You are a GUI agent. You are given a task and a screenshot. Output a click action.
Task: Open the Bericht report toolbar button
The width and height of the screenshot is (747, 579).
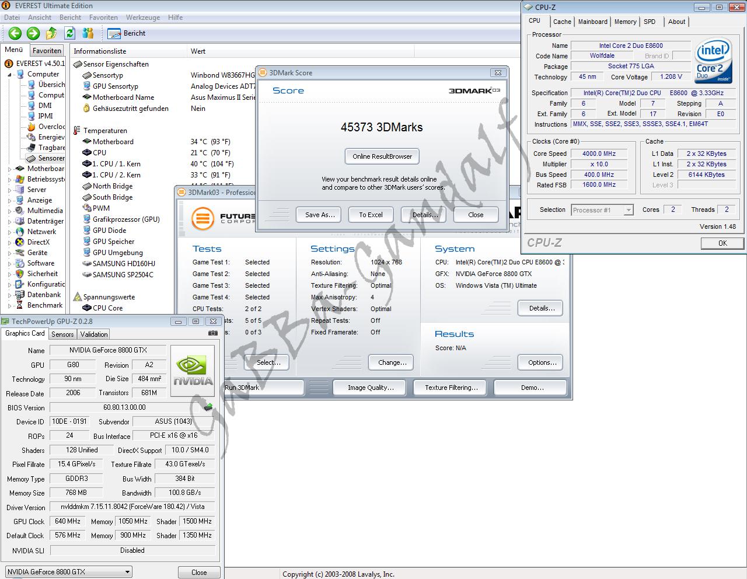click(x=127, y=33)
